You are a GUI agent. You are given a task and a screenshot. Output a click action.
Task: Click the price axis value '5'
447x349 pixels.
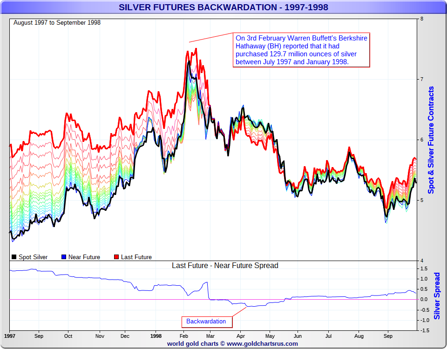[x=422, y=200]
